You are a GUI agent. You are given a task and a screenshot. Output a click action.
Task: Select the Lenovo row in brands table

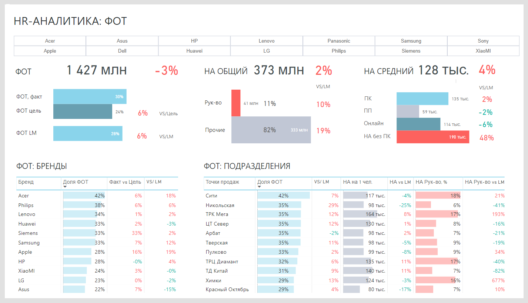(97, 214)
